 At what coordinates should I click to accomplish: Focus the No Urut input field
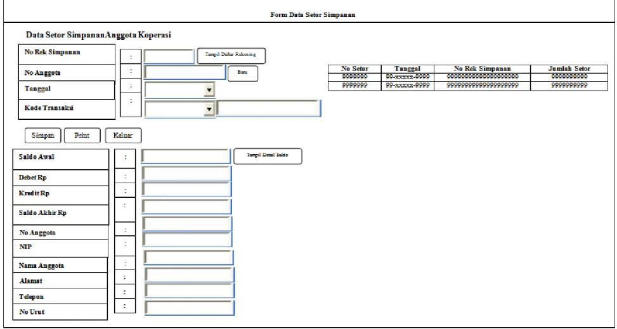(189, 308)
